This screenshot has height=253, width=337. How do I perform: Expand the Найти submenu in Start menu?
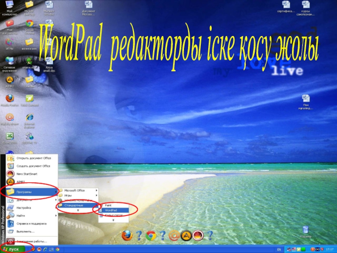click(32, 215)
